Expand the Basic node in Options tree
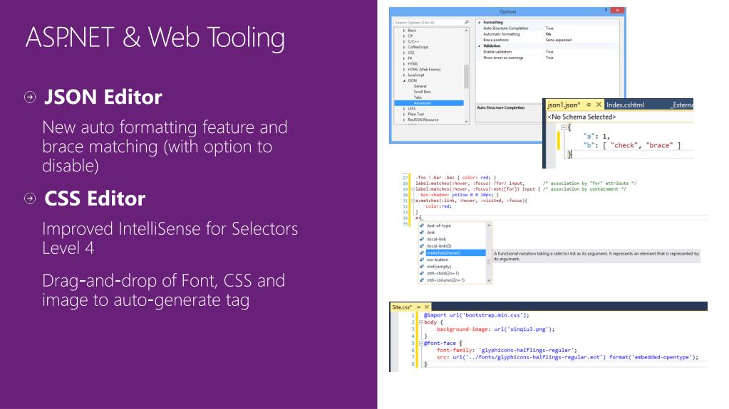The image size is (729, 409). [404, 30]
